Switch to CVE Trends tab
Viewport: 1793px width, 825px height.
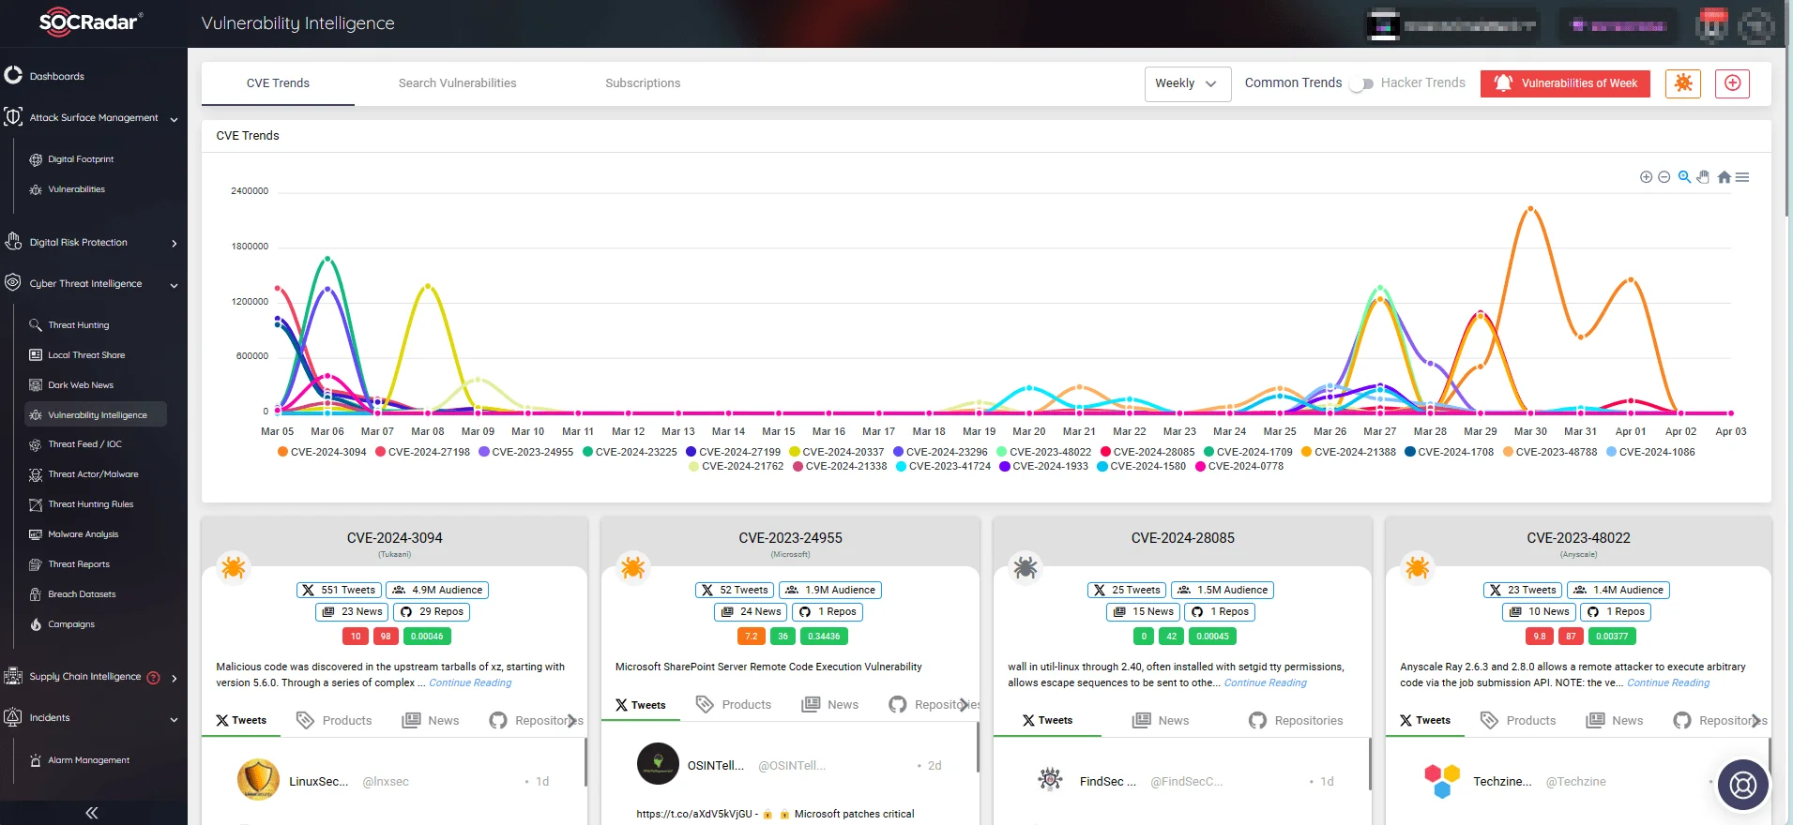tap(278, 83)
